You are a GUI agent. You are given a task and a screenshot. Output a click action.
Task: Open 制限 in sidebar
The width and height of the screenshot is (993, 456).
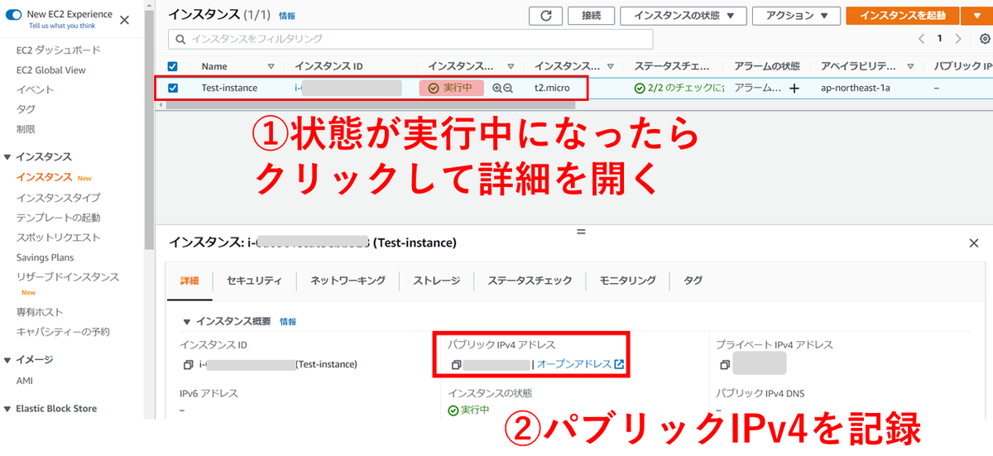pyautogui.click(x=26, y=129)
